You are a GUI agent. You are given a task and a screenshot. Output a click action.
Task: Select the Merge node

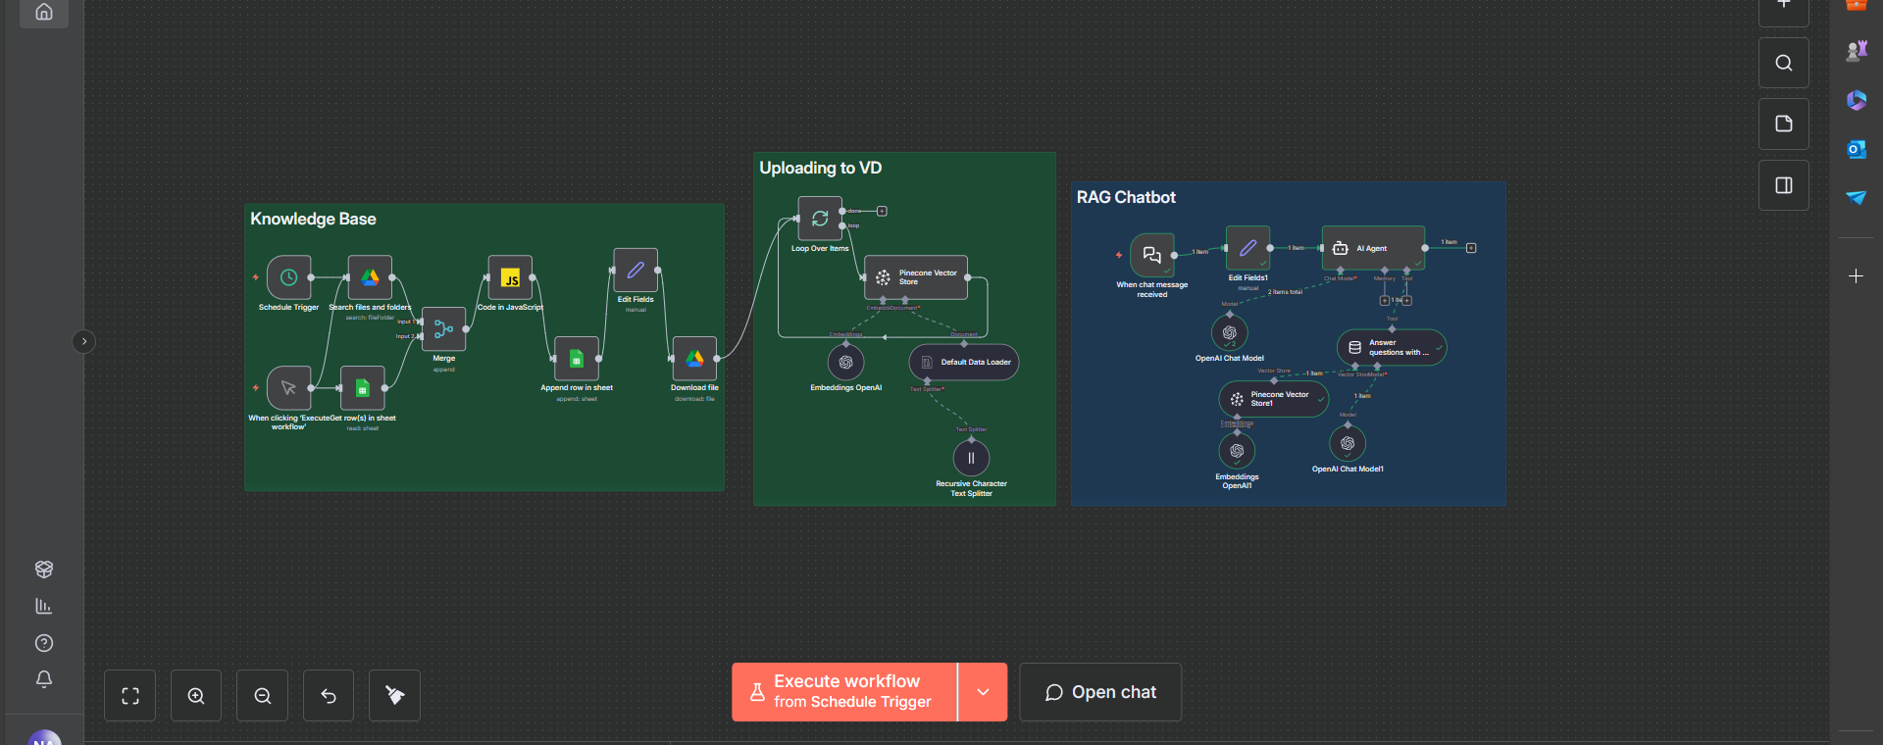pos(443,329)
